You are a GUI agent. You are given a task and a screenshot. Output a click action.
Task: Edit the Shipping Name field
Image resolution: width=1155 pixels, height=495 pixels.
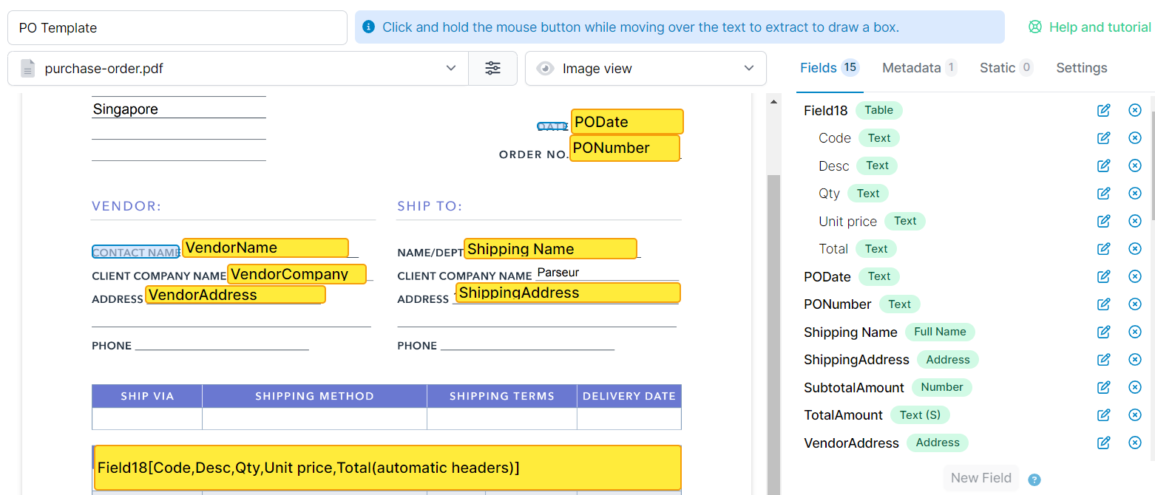1103,332
